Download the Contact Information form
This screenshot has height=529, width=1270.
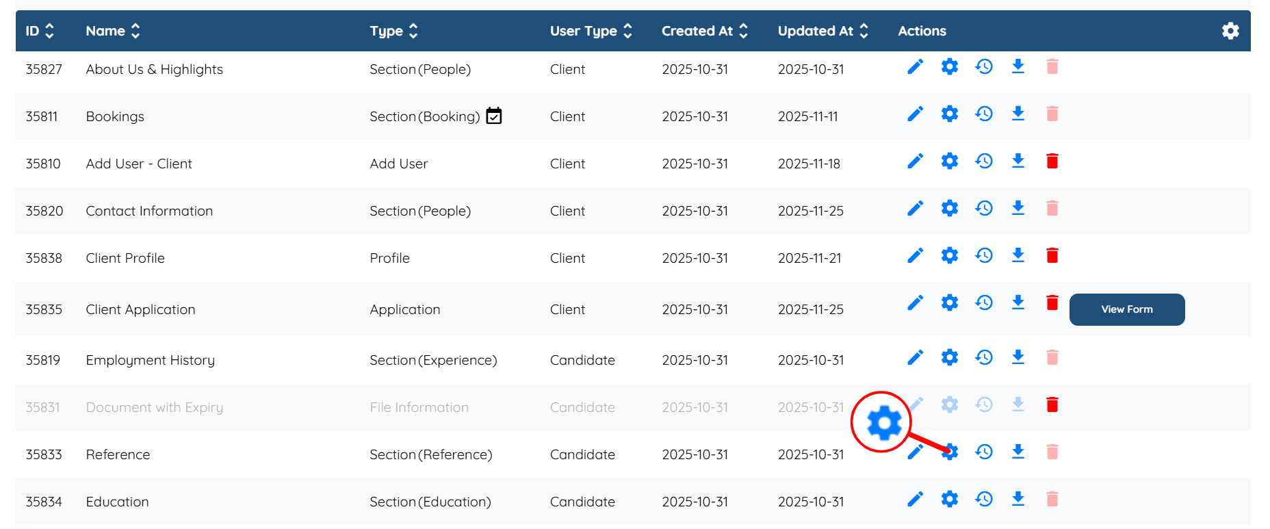pyautogui.click(x=1018, y=208)
